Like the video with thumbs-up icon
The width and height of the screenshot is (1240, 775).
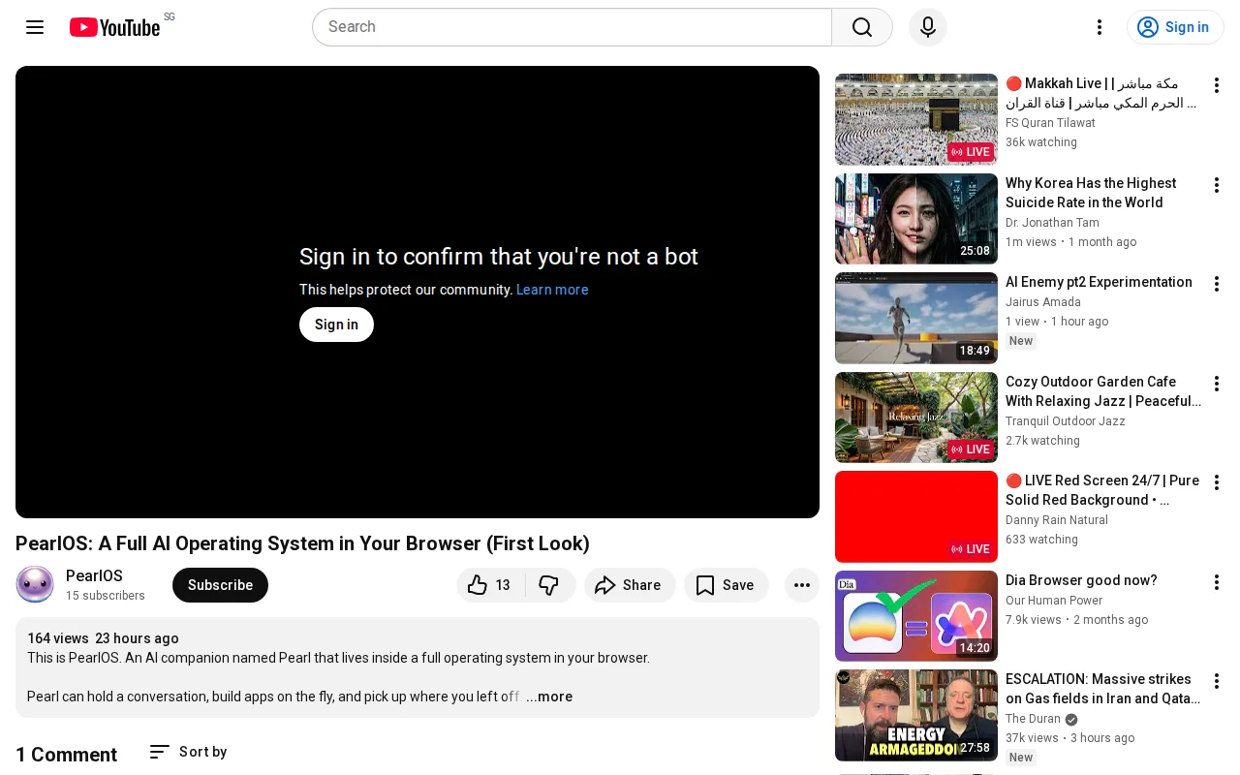[490, 585]
